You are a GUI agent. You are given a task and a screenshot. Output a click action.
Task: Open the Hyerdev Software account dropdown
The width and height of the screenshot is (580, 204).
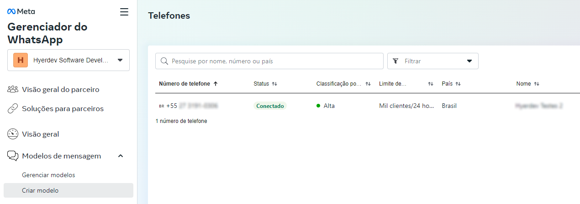click(x=69, y=60)
